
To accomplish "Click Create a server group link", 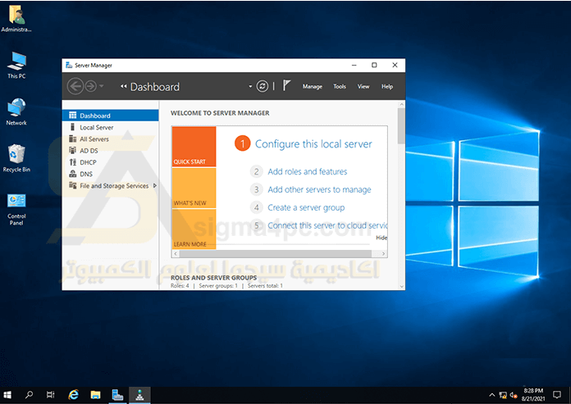I will coord(306,207).
